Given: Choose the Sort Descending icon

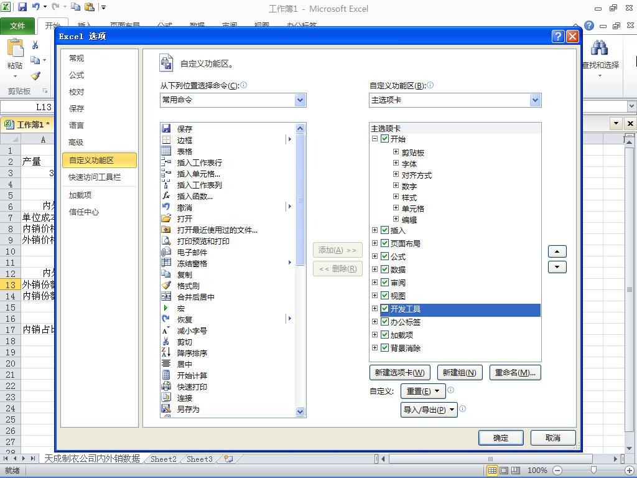Looking at the screenshot, I should [166, 353].
